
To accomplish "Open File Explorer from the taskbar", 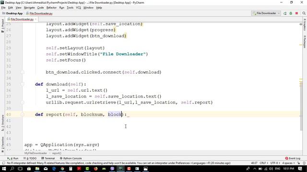I will [x=37, y=169].
